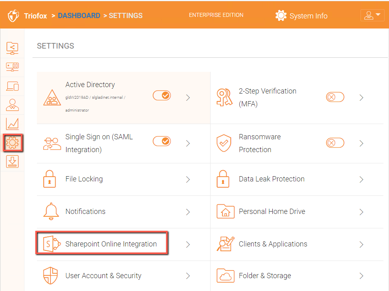The width and height of the screenshot is (389, 291).
Task: Open File Locking settings
Action: (x=84, y=179)
